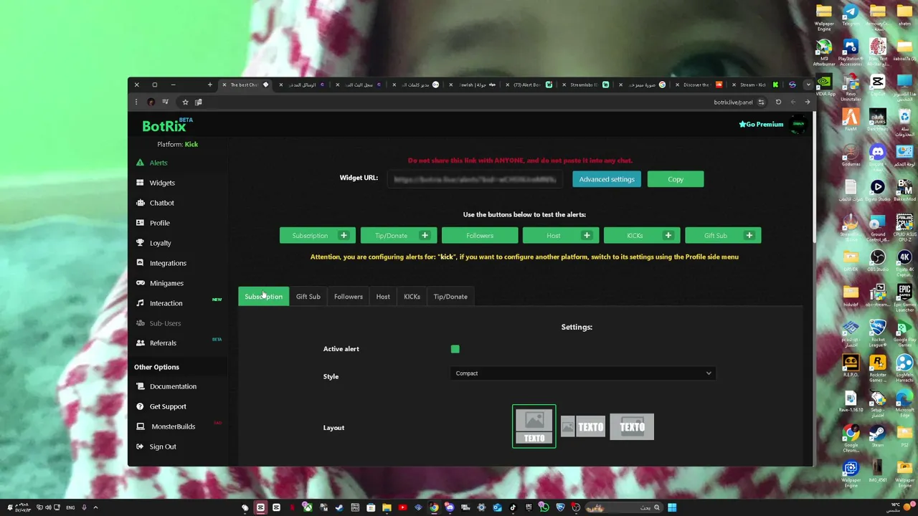Image resolution: width=918 pixels, height=516 pixels.
Task: Expand the plus on Tip/Donate test button
Action: pyautogui.click(x=425, y=236)
